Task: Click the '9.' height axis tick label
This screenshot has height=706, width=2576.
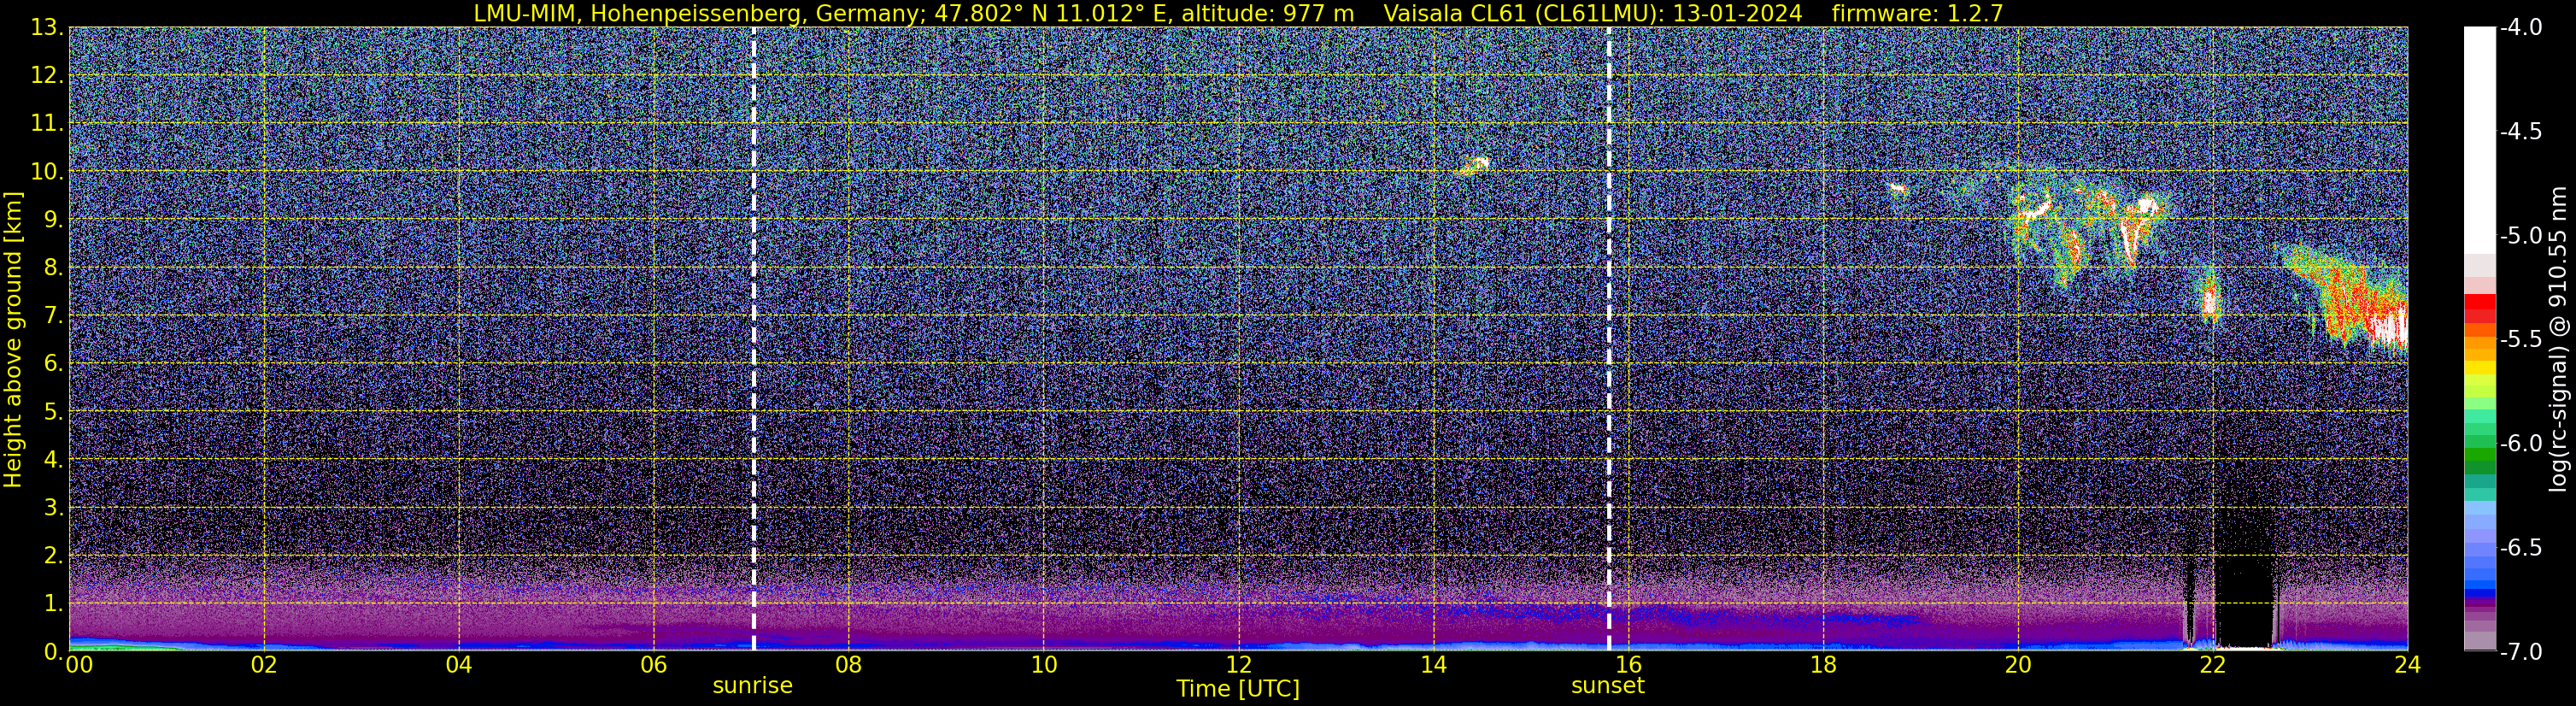Action: coord(53,220)
